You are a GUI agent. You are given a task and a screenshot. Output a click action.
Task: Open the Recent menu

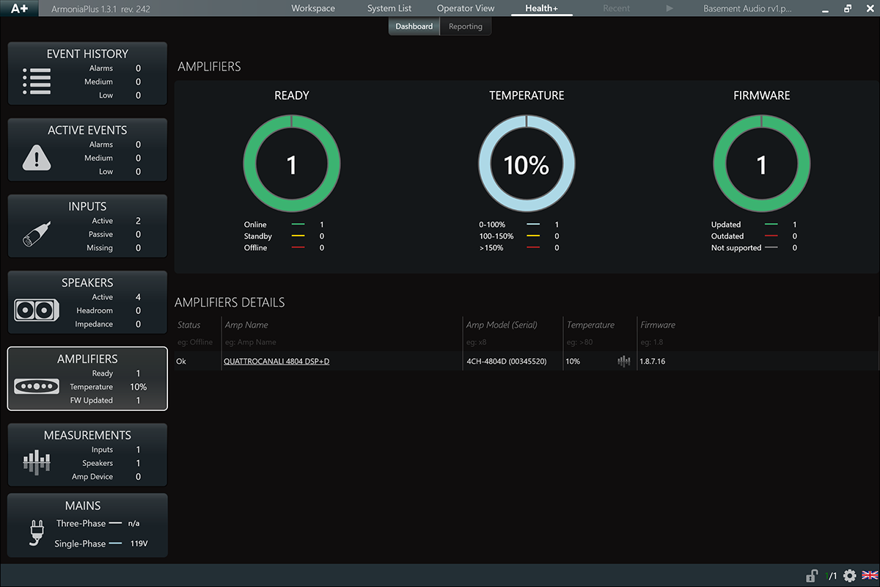[616, 8]
